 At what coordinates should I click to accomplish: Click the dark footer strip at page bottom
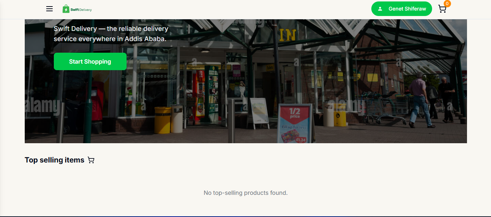point(245,216)
